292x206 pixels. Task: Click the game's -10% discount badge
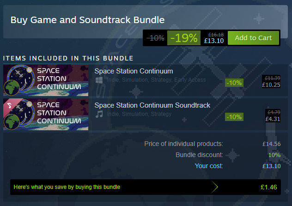[234, 83]
